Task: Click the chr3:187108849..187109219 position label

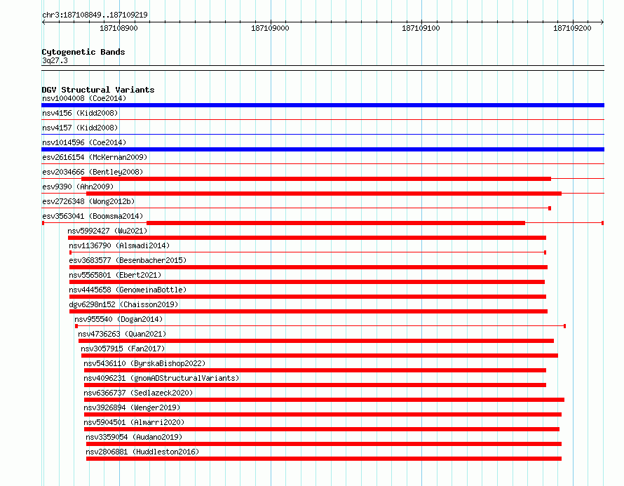Action: point(95,15)
